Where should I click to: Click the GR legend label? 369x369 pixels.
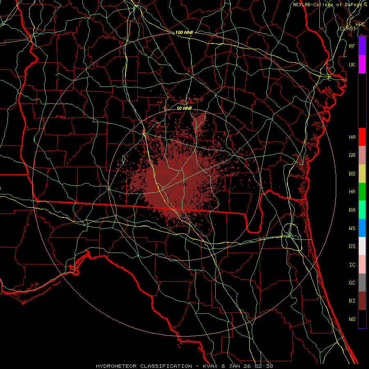tap(352, 155)
